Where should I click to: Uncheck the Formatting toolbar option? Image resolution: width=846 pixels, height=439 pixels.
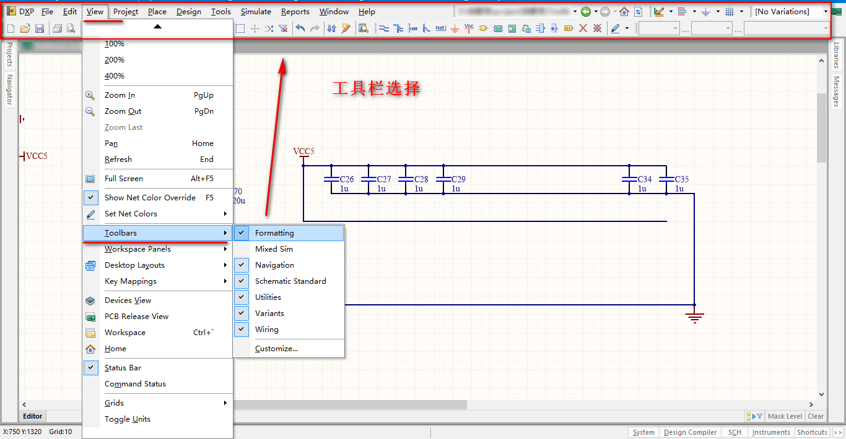click(x=274, y=233)
